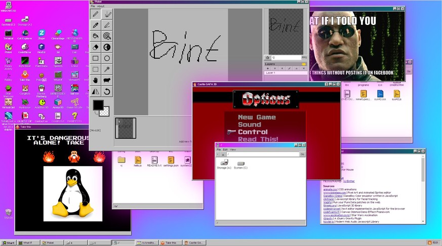Toggle the yellow layer preview opacity icon

pyautogui.click(x=304, y=64)
